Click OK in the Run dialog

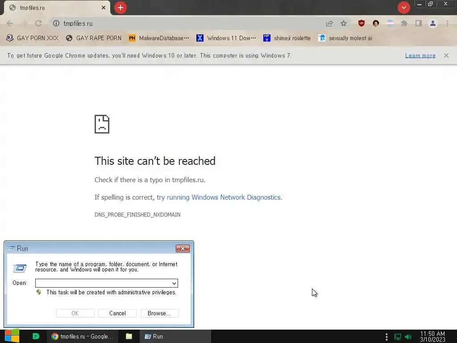click(75, 313)
